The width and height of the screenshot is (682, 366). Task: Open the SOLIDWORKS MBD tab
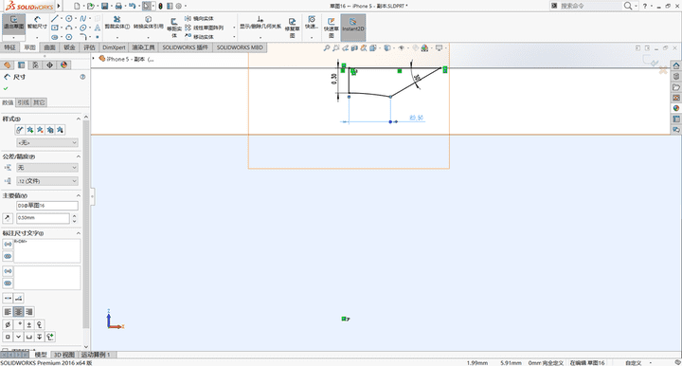coord(240,47)
